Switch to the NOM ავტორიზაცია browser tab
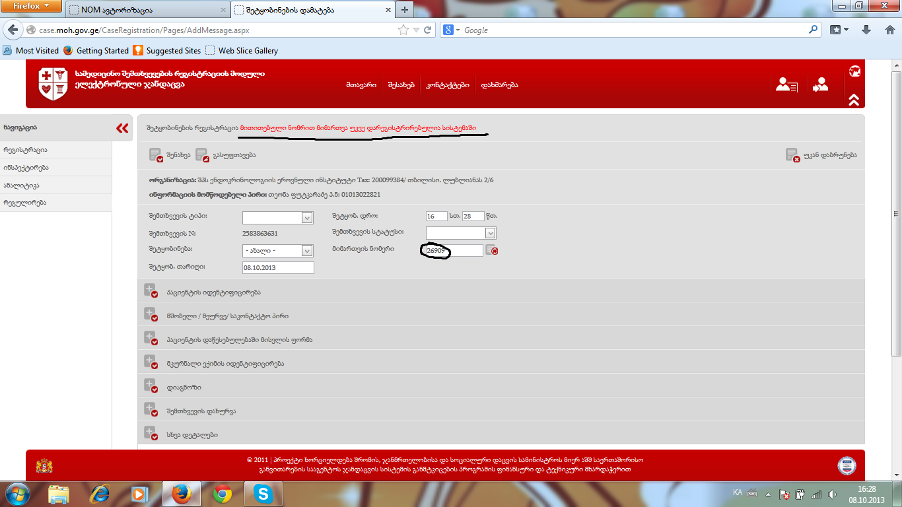902x507 pixels. click(145, 9)
